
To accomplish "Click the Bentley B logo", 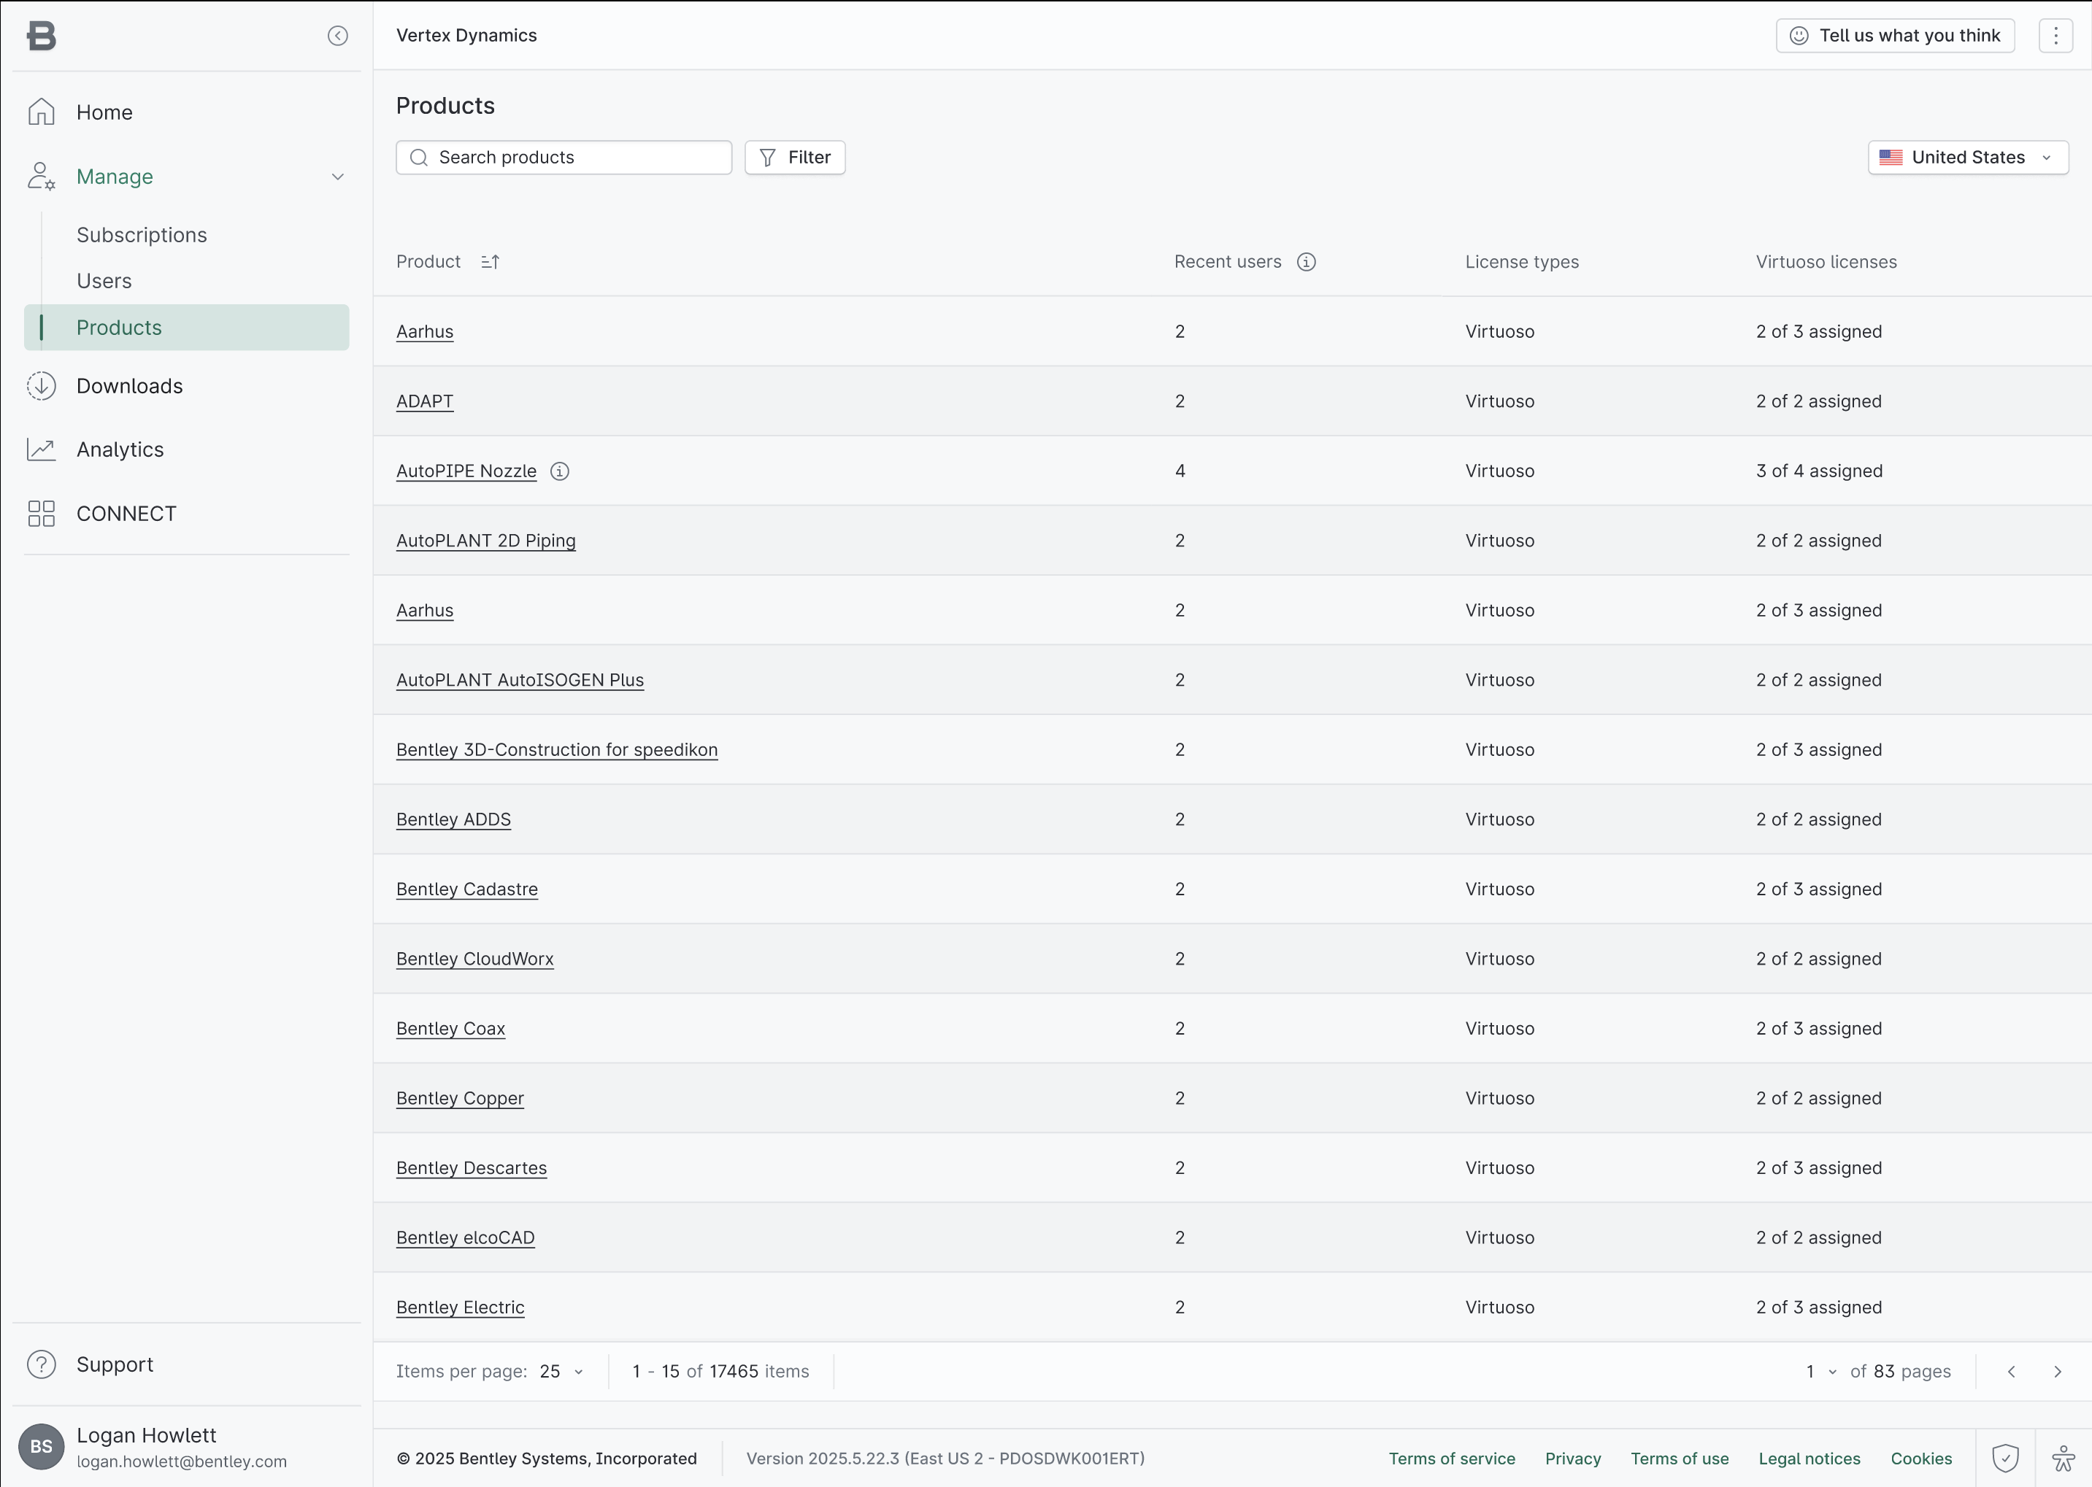I will pyautogui.click(x=41, y=36).
